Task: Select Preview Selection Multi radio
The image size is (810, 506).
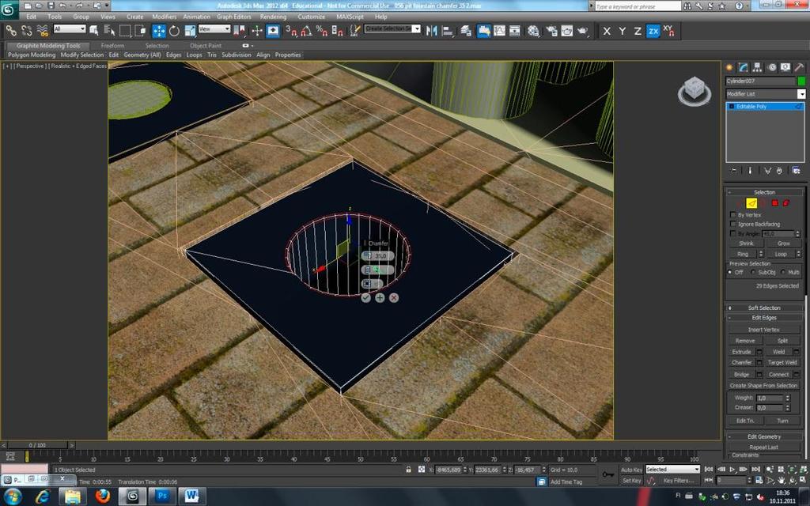Action: [783, 272]
